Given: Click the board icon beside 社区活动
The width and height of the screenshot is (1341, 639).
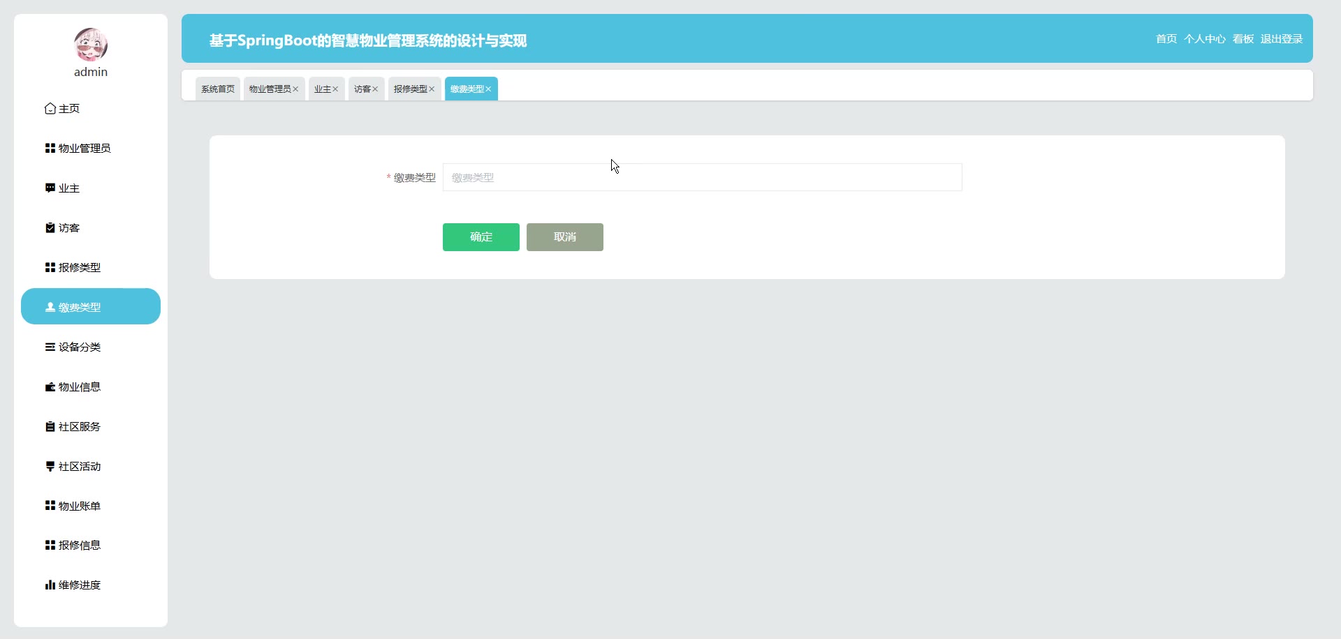Looking at the screenshot, I should (50, 467).
